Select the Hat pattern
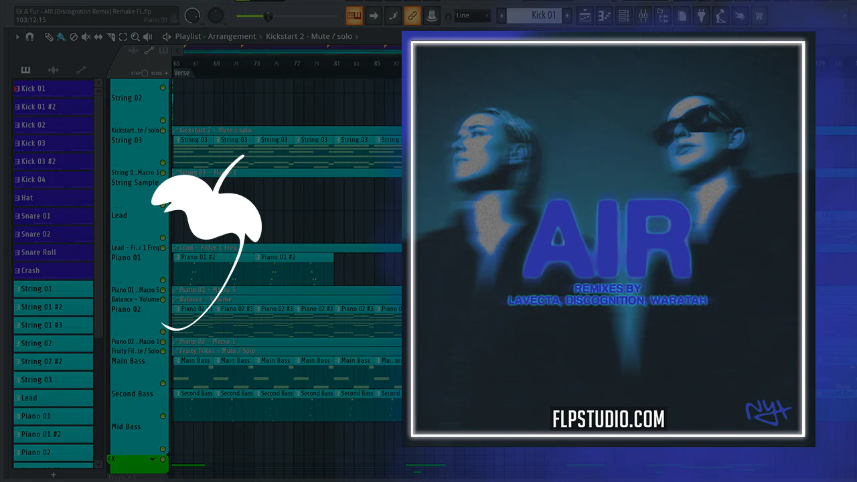The image size is (857, 482). tap(54, 197)
